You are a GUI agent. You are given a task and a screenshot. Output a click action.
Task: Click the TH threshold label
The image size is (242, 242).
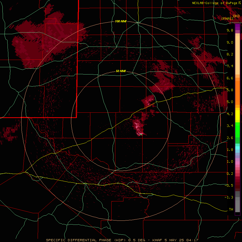click(231, 209)
